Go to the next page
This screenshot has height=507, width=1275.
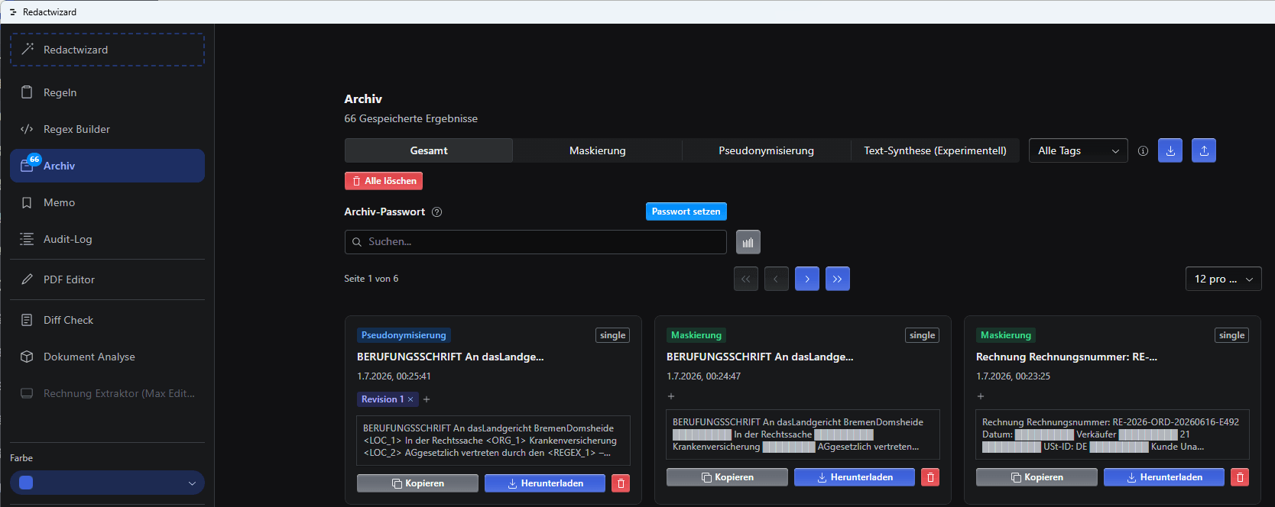click(x=807, y=279)
